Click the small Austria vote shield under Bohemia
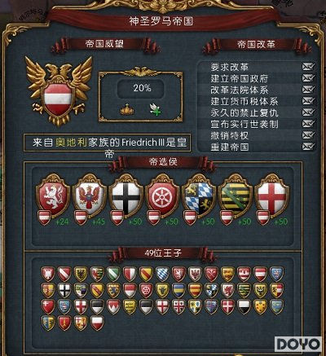 point(44,218)
